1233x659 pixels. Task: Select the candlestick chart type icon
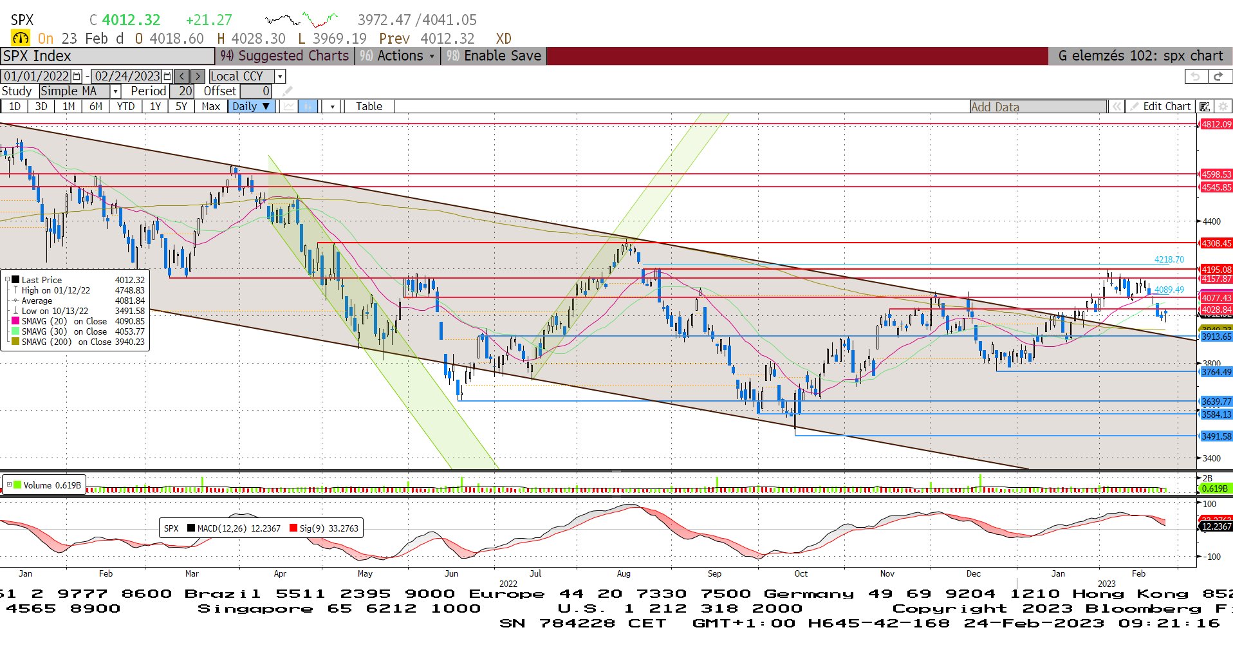coord(308,106)
